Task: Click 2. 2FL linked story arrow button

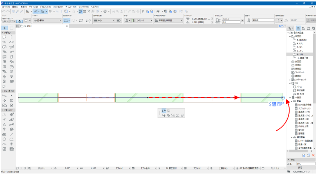Action: [x=212, y=19]
